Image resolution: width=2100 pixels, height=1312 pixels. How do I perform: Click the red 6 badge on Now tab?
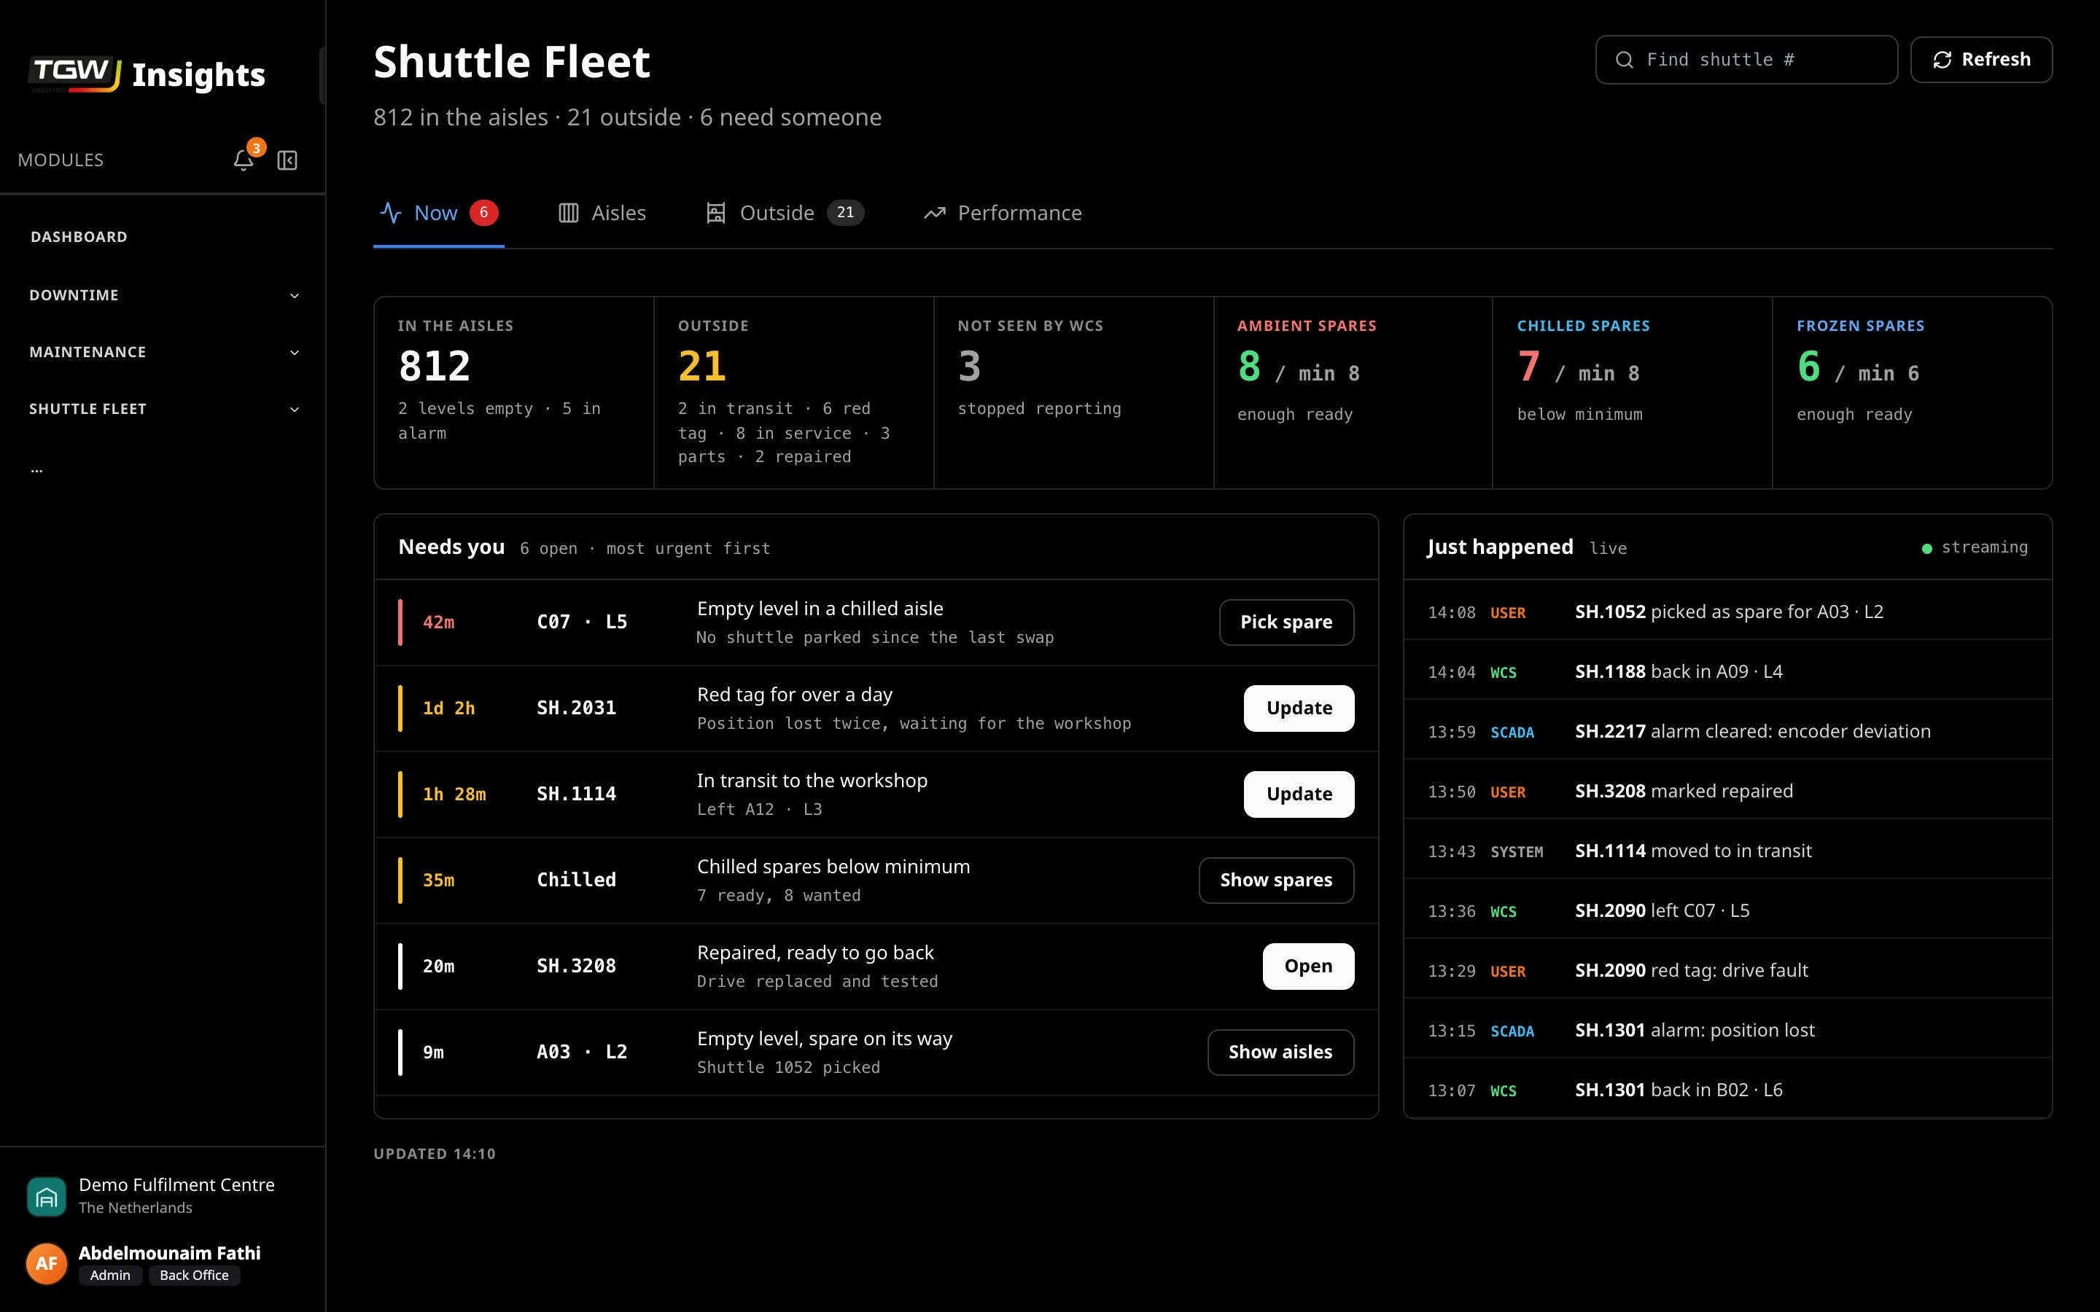[484, 213]
